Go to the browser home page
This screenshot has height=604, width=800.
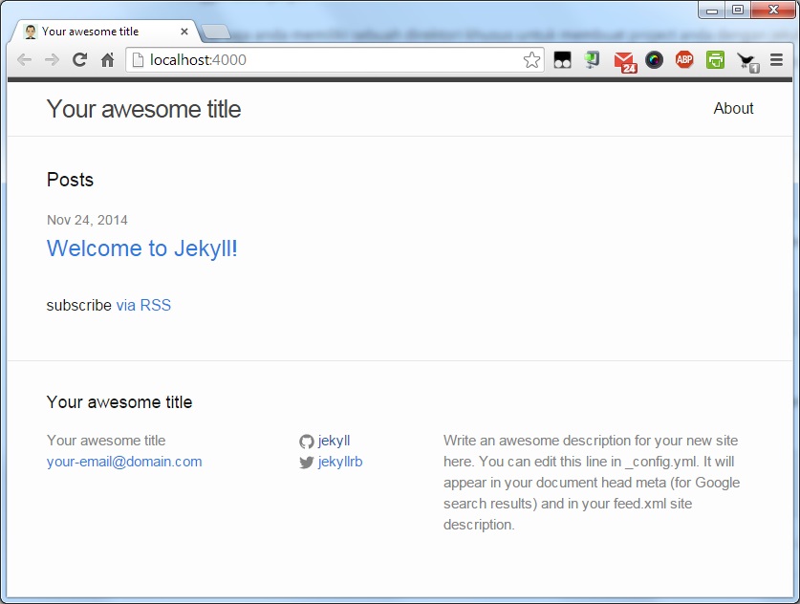108,60
